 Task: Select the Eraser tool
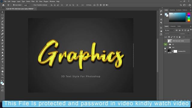pos(2,46)
